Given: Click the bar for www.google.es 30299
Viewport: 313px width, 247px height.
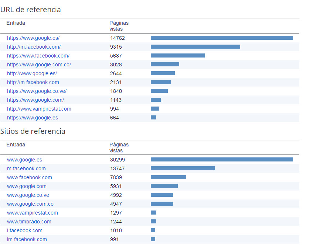Looking at the screenshot, I should 222,159.
